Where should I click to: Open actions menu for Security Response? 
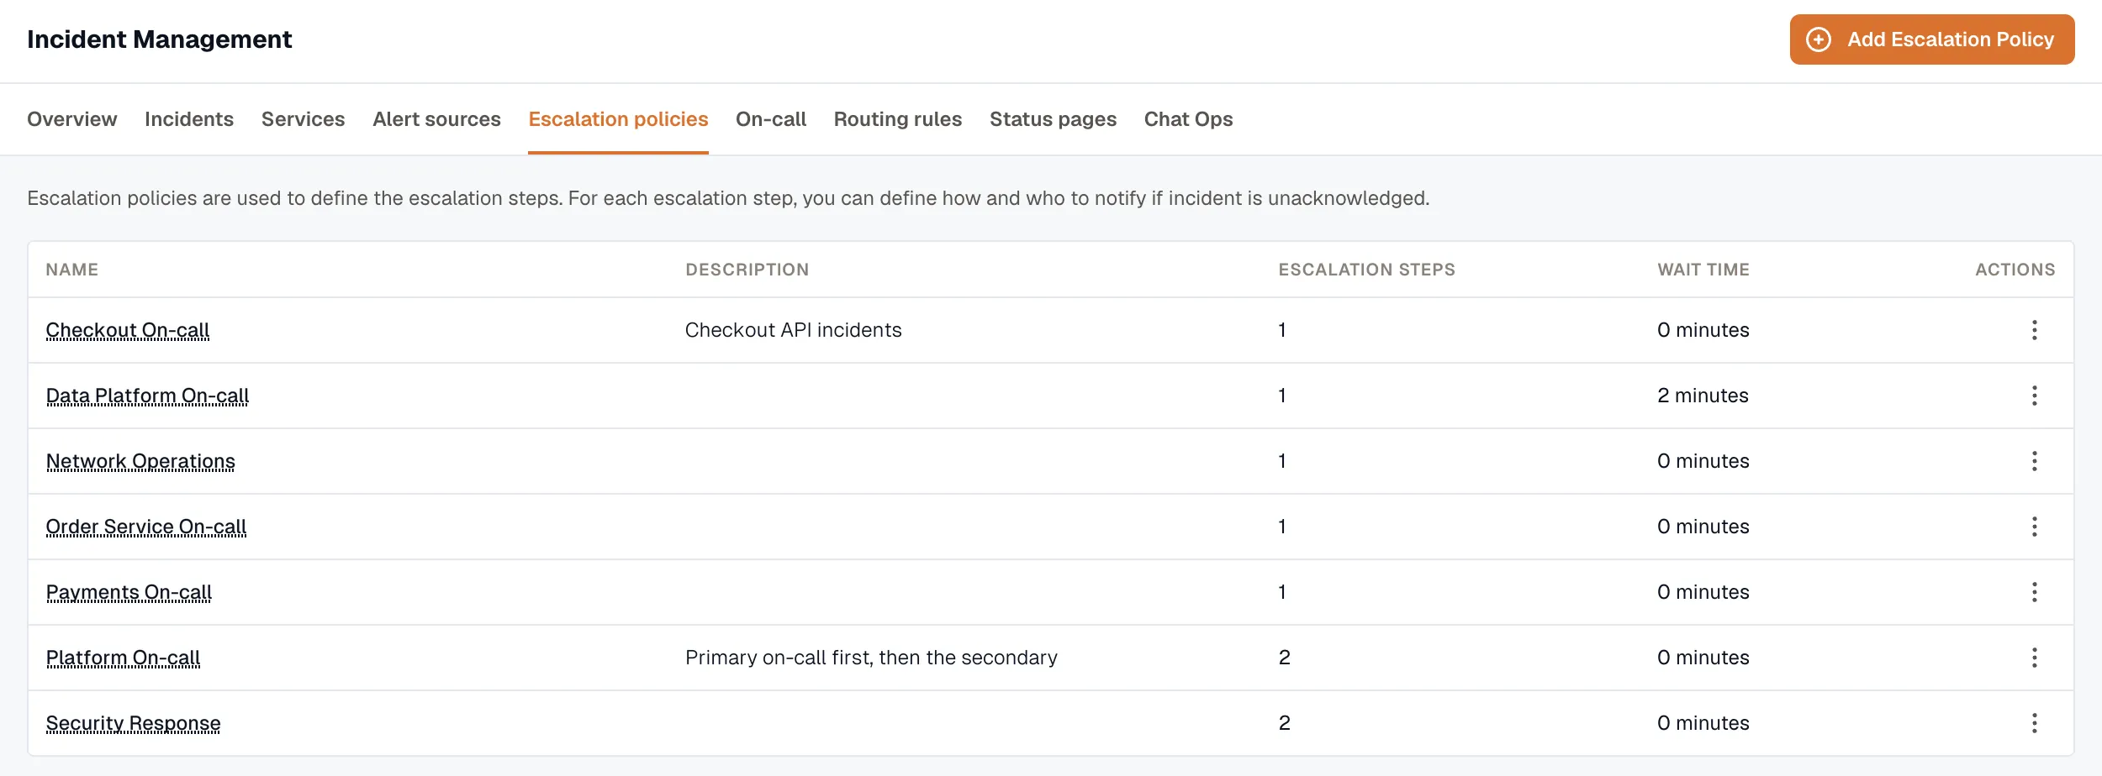[x=2034, y=723]
